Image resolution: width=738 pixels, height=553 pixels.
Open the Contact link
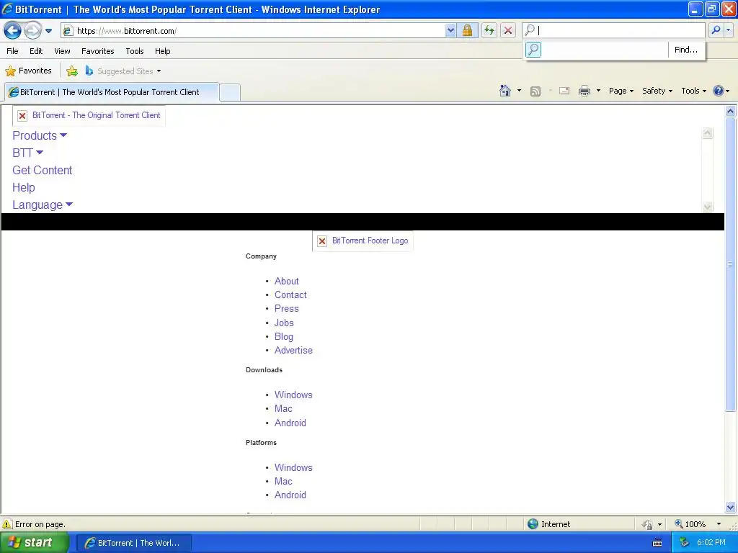click(x=290, y=295)
